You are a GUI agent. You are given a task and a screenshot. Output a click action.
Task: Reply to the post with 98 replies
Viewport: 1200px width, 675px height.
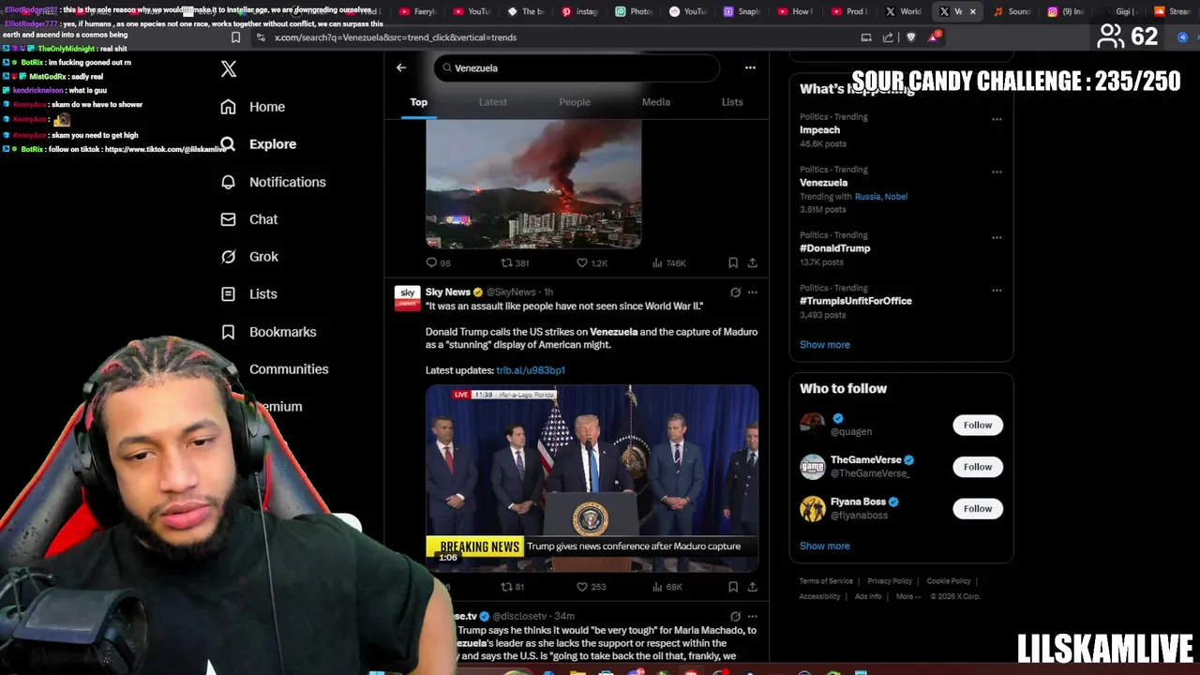pos(438,263)
